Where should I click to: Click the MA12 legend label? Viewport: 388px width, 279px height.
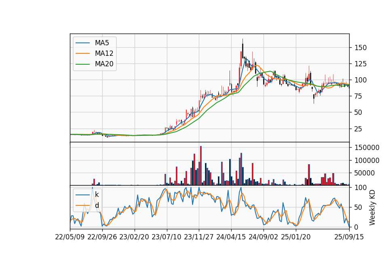click(x=104, y=53)
